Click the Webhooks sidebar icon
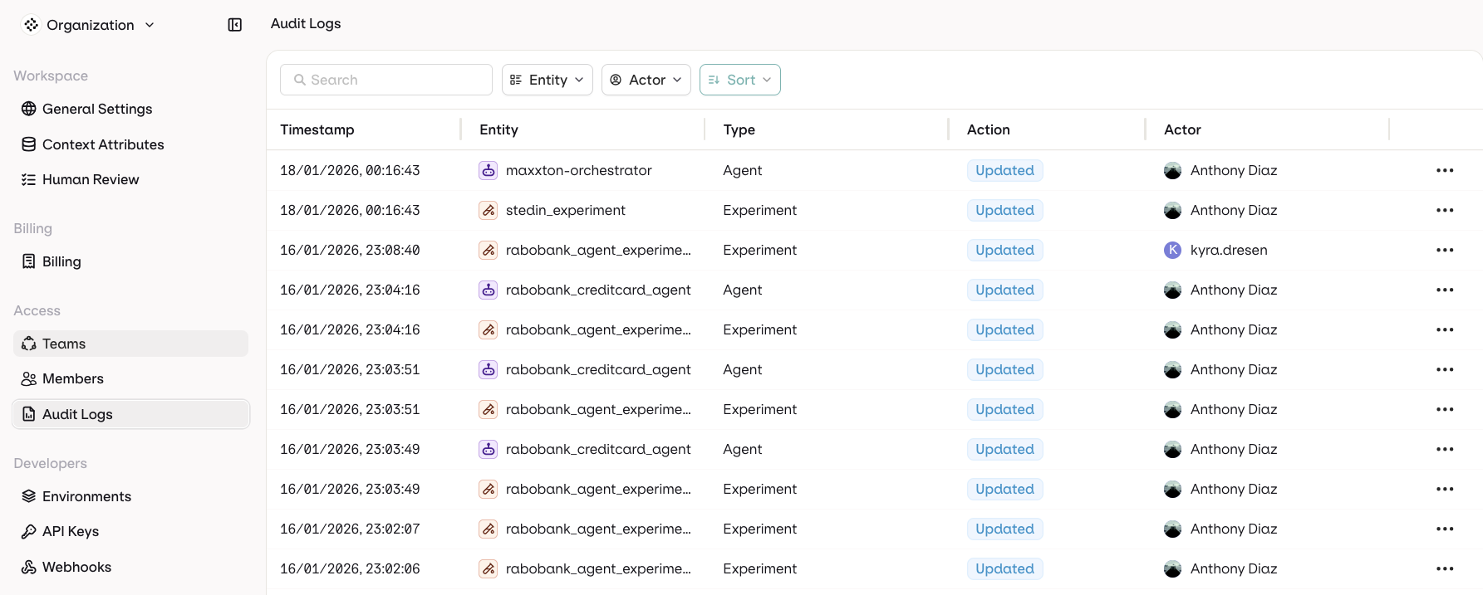 [x=29, y=567]
